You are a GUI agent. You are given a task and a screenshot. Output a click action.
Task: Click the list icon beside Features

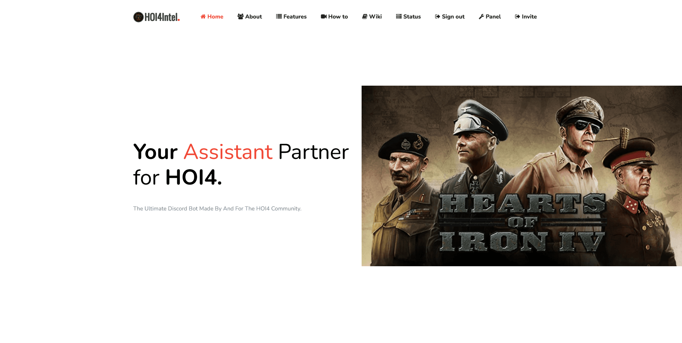[x=278, y=16]
